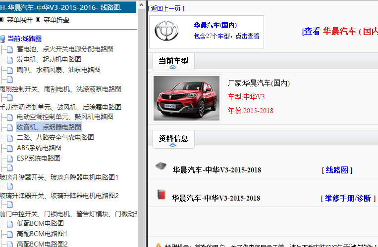Screen dimensions: 378x247
Task: Open 华晨汽车(国内) brand link
Action: [x=216, y=25]
